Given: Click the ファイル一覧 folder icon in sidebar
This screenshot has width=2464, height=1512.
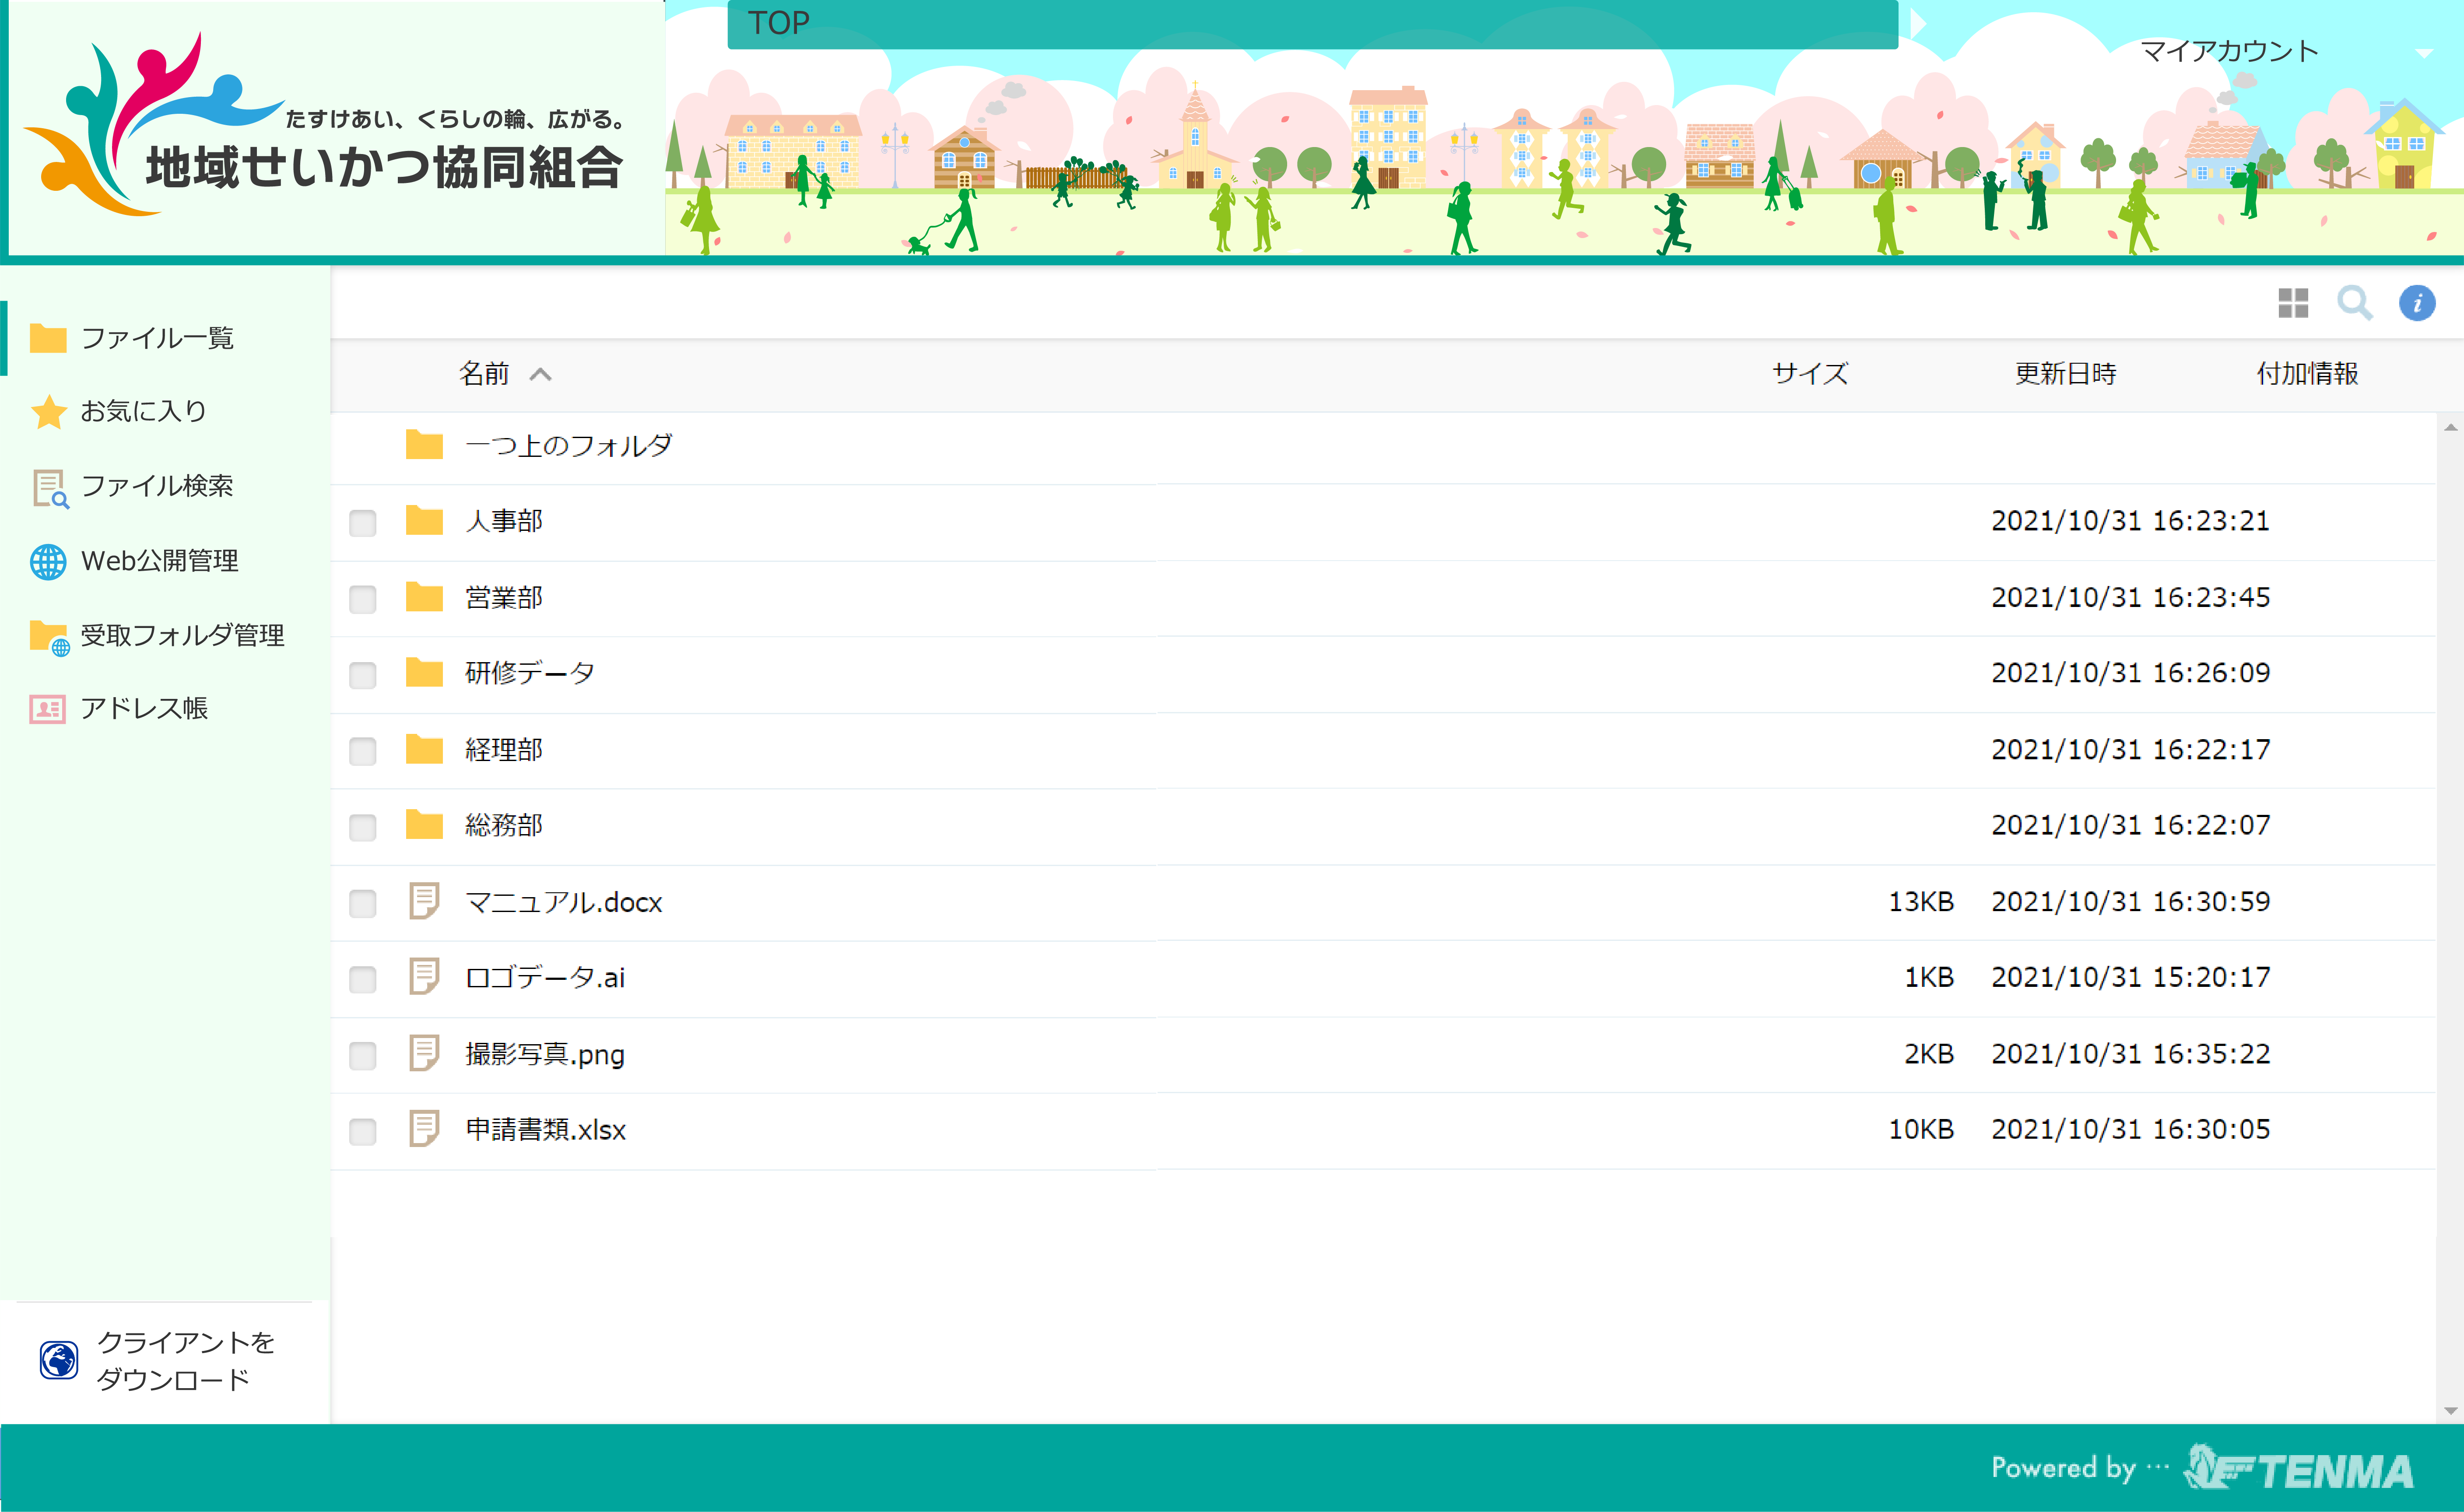Looking at the screenshot, I should coord(48,338).
